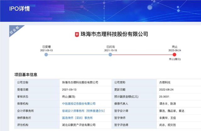This screenshot has width=201, height=131.
Task: Click the 签字评估师 label cell
Action: coord(134,125)
